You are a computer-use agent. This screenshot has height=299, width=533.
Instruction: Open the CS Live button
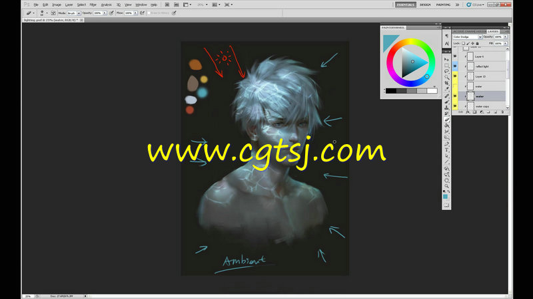coord(475,5)
